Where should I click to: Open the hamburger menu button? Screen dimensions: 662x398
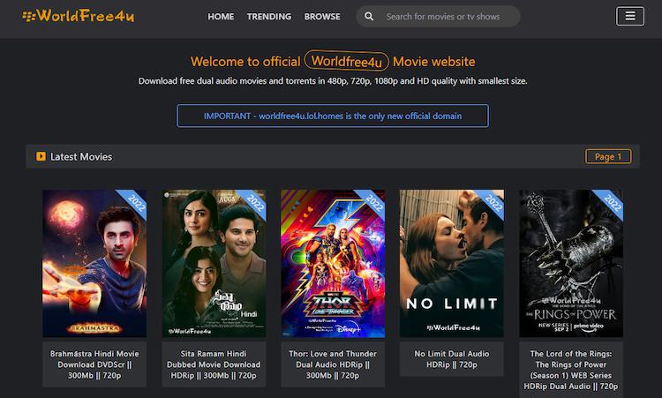(x=629, y=16)
